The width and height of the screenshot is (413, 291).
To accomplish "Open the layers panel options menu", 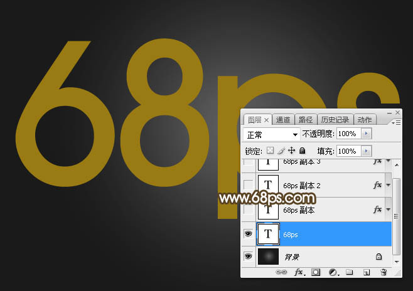I will (397, 123).
